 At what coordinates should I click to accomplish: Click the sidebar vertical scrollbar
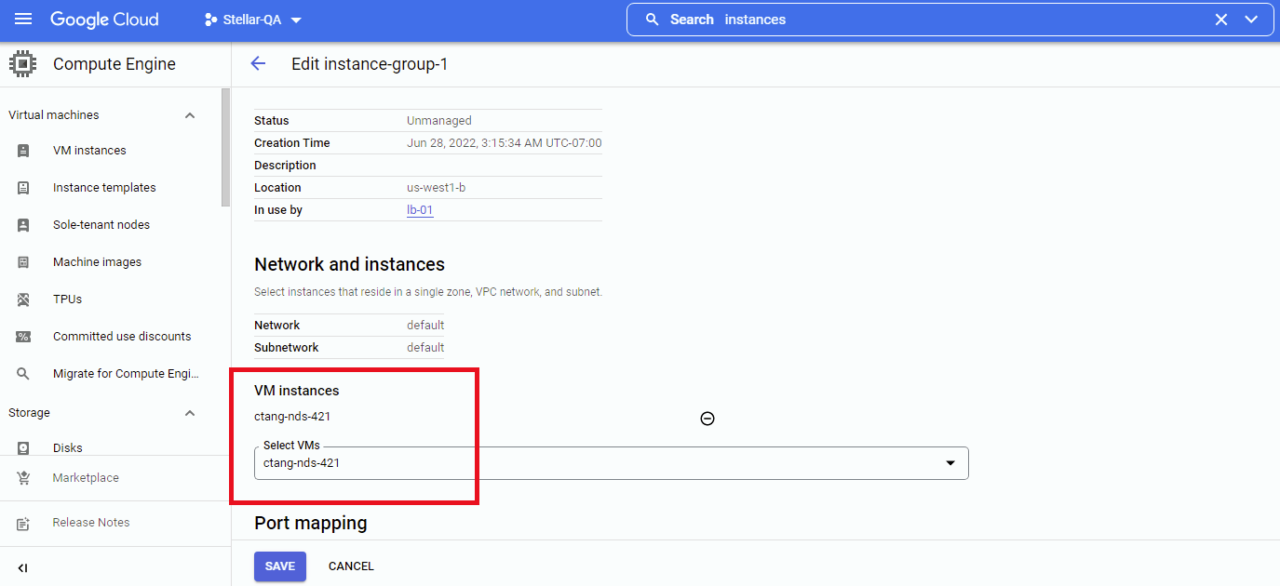(225, 149)
